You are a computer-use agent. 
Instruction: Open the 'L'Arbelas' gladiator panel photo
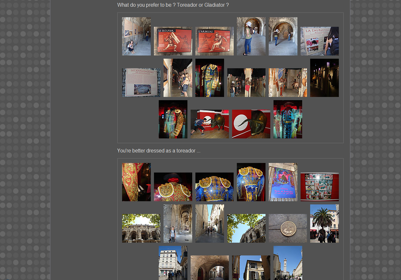214,41
